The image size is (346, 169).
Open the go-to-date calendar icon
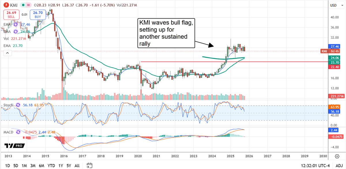(x=89, y=165)
